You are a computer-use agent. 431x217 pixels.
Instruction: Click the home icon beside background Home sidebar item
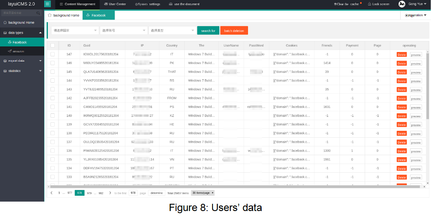(5, 23)
